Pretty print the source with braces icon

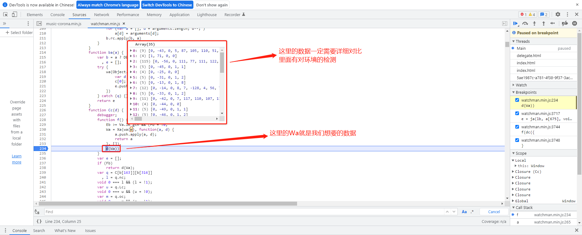coord(39,221)
